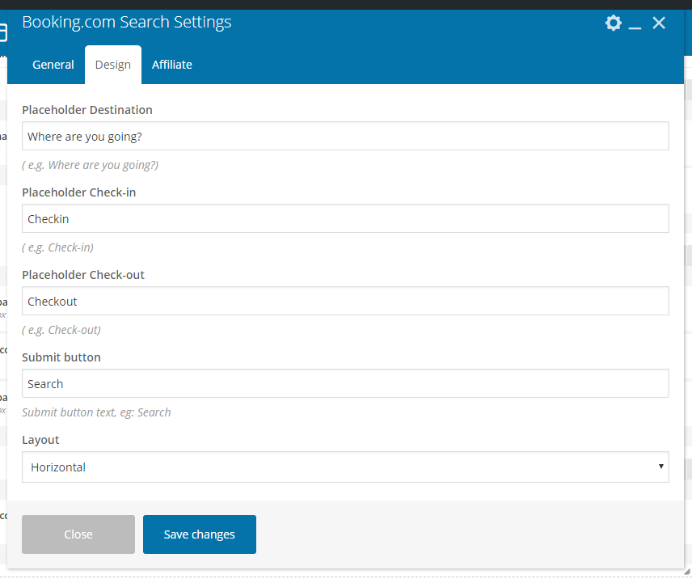Click the 'Booking.com Search Settings' title

tap(127, 22)
